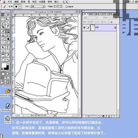Switch to the Channels (通道) tab
This screenshot has height=138, width=138.
(91, 14)
